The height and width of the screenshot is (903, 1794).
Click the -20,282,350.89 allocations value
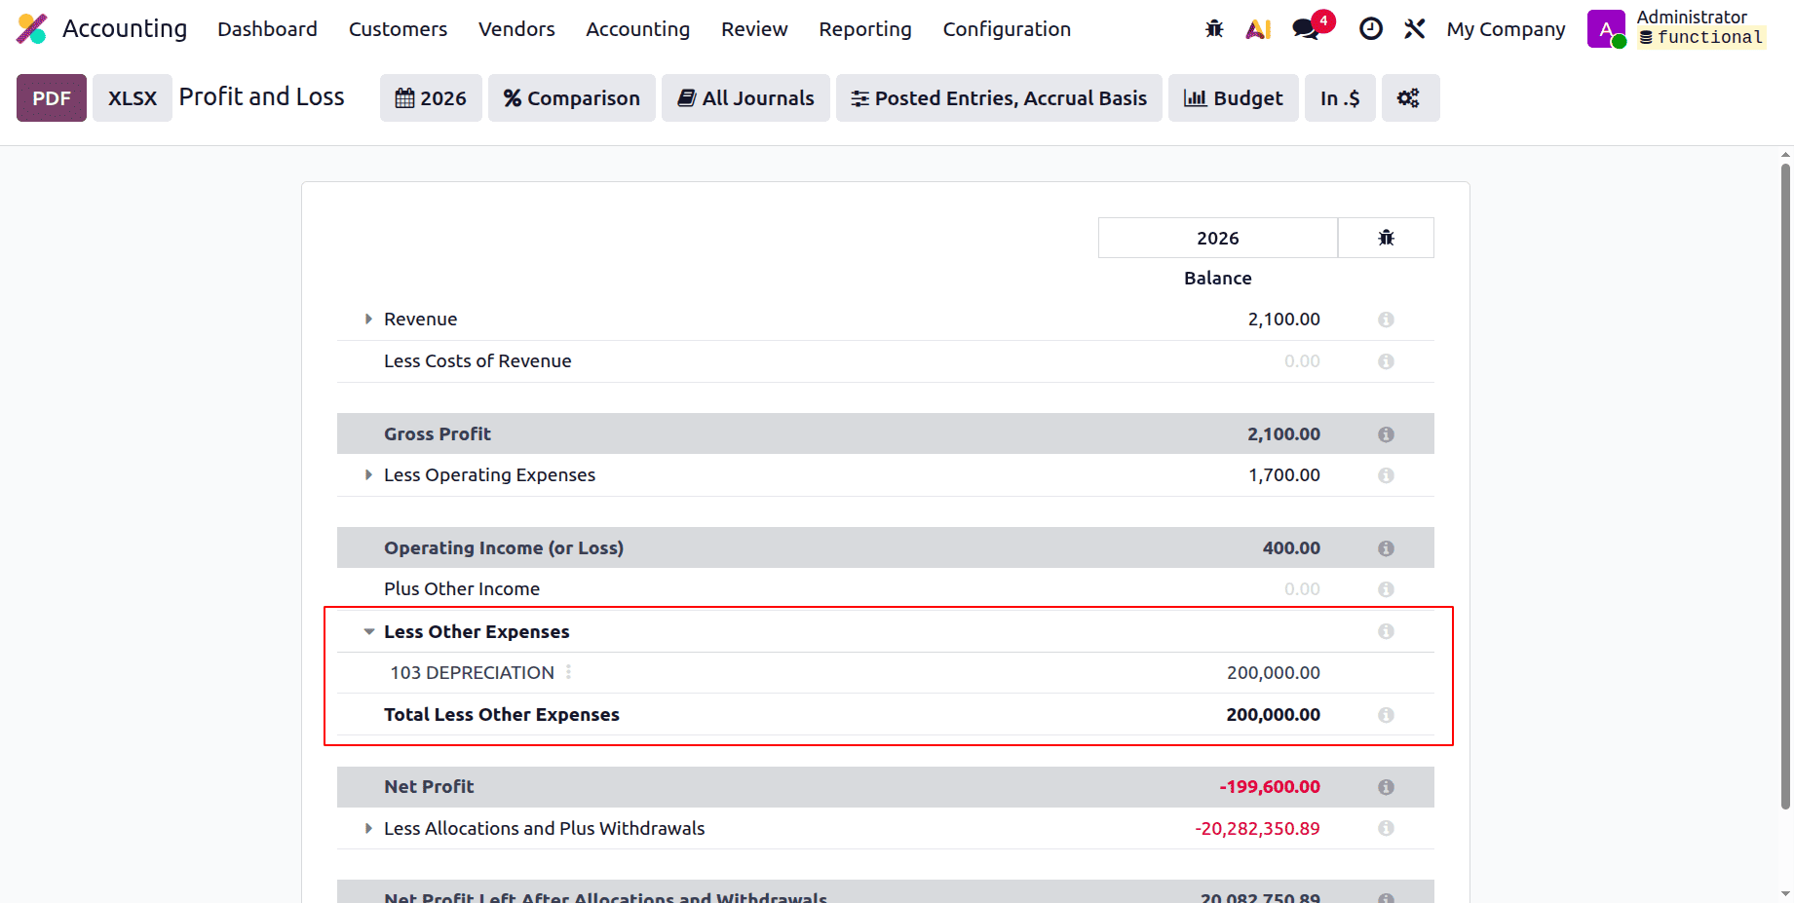(x=1257, y=828)
